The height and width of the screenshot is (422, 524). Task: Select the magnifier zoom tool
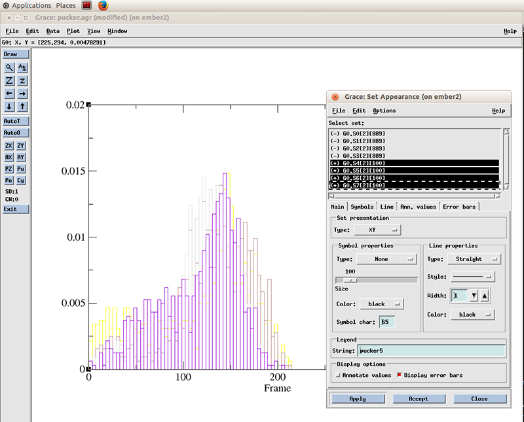tap(9, 67)
